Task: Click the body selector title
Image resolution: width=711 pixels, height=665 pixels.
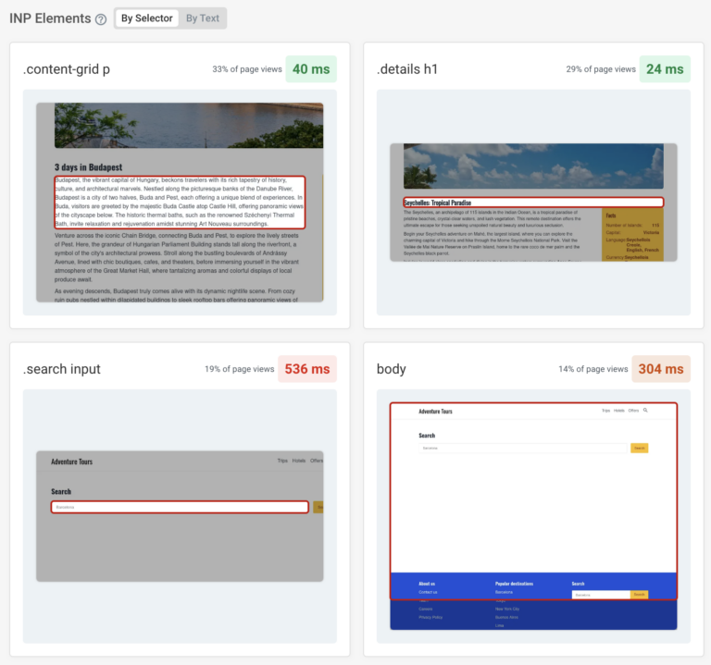Action: (392, 369)
